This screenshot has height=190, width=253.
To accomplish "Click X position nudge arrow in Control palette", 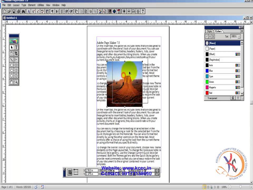I will [100, 170].
